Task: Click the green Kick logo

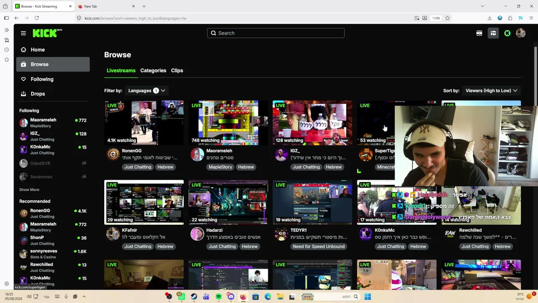Action: [47, 33]
